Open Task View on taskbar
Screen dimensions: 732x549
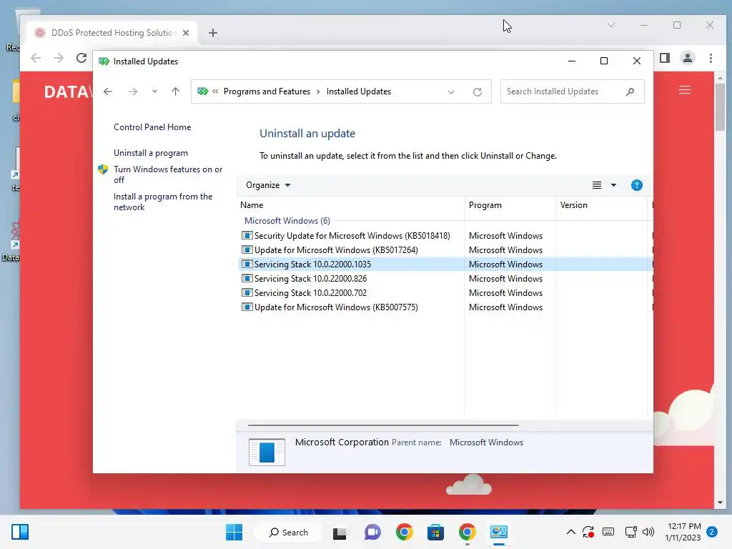click(340, 532)
